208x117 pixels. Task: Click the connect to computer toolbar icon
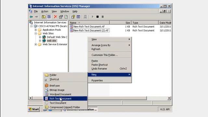(x=85, y=17)
